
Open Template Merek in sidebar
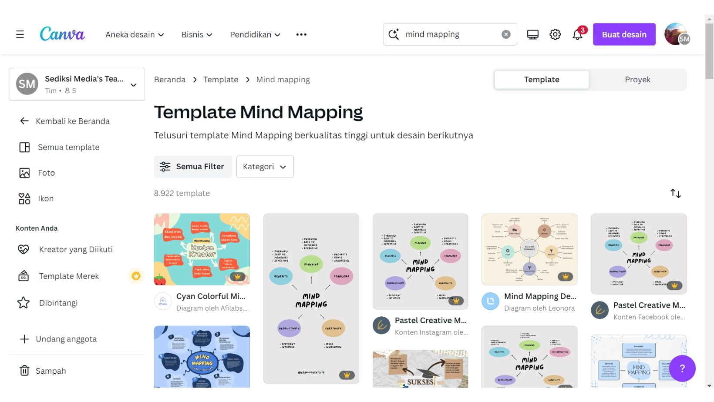(69, 276)
